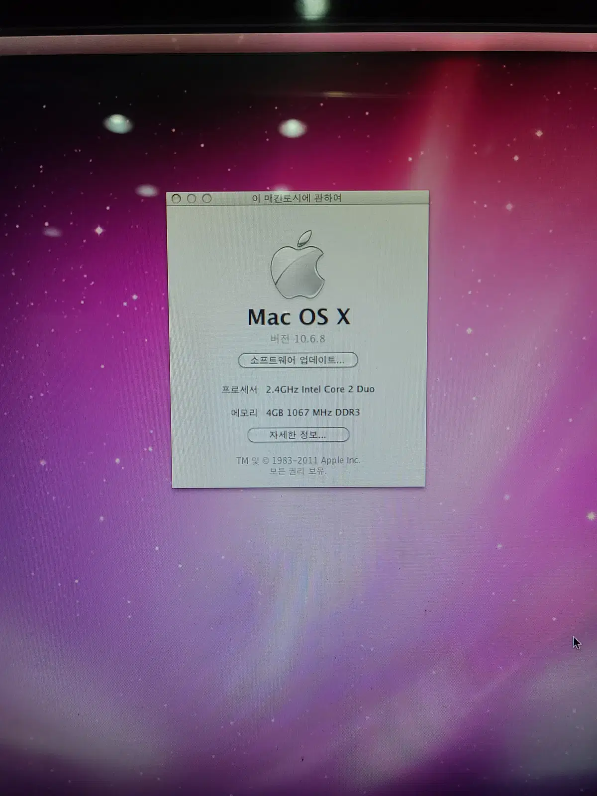Open 자세한 정보... for system details
The height and width of the screenshot is (796, 597).
click(x=298, y=435)
